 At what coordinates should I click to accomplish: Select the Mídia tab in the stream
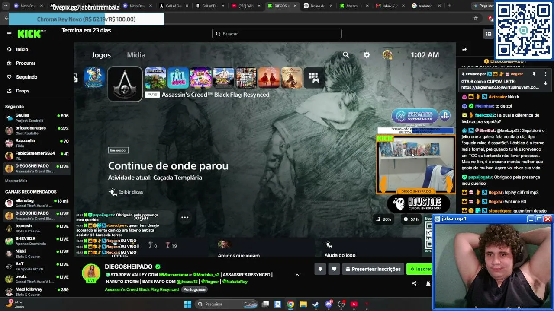pos(136,55)
